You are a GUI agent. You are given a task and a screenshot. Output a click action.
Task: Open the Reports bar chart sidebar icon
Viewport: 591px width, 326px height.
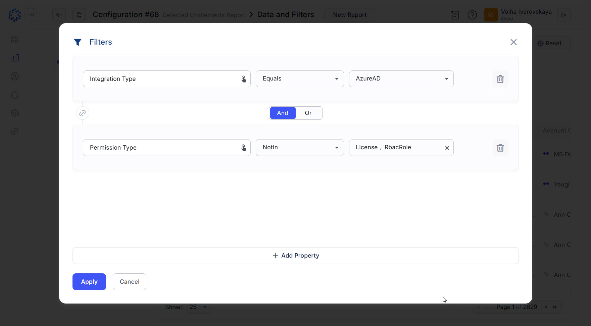coord(15,58)
